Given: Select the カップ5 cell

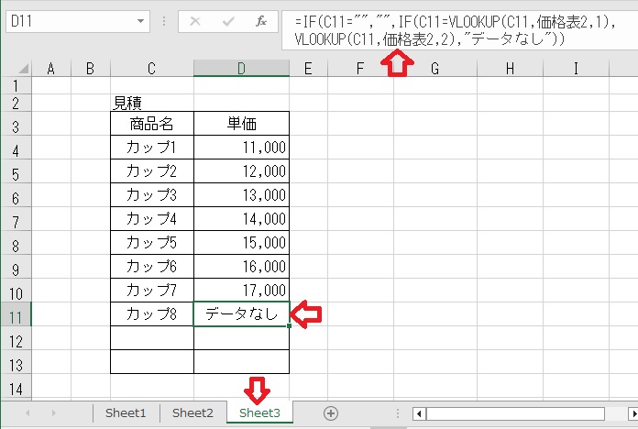Looking at the screenshot, I should click(x=151, y=242).
